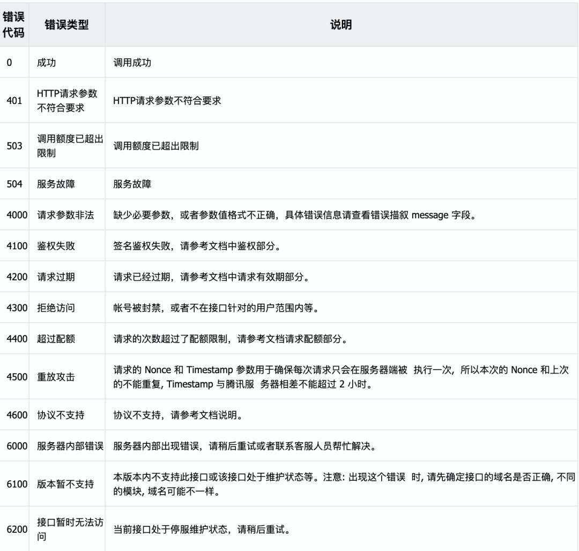Image resolution: width=579 pixels, height=551 pixels.
Task: Click description 协议不支持，请参考文档说明
Action: 178,415
